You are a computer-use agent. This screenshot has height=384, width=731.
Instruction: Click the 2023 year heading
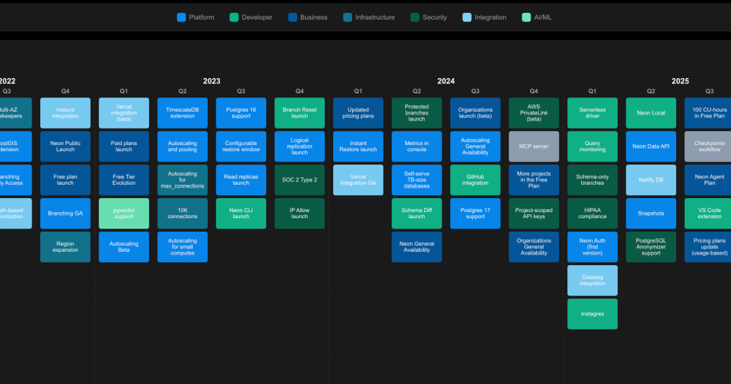(211, 81)
